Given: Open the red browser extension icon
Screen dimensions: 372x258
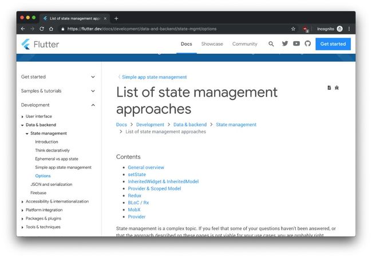Looking at the screenshot, I should (306, 29).
